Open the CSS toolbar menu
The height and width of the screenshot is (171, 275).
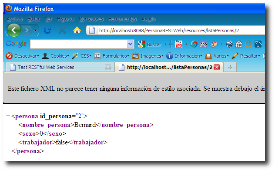tap(81, 56)
